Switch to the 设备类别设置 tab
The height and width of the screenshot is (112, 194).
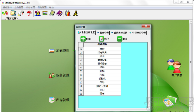click(x=86, y=33)
